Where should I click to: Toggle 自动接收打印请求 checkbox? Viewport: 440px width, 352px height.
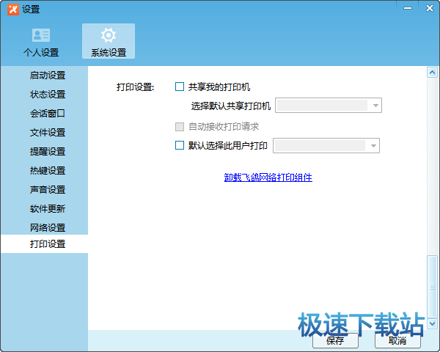[x=180, y=127]
